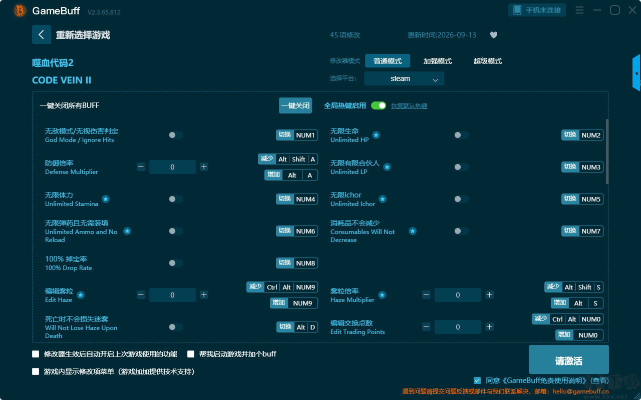The height and width of the screenshot is (400, 641).
Task: Click the heart favorite icon
Action: pyautogui.click(x=494, y=35)
